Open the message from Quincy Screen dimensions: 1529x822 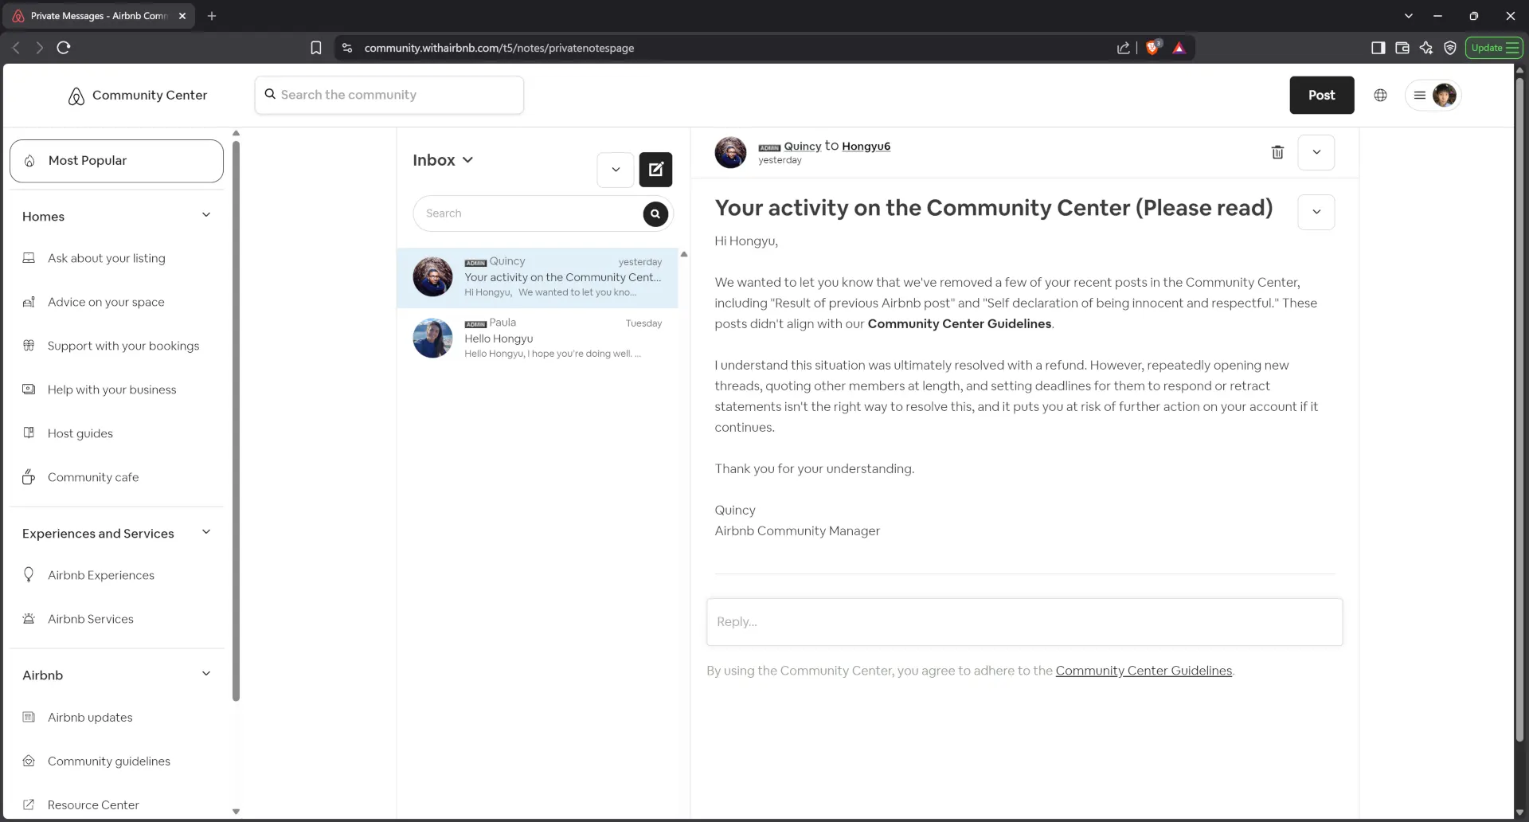coord(538,277)
